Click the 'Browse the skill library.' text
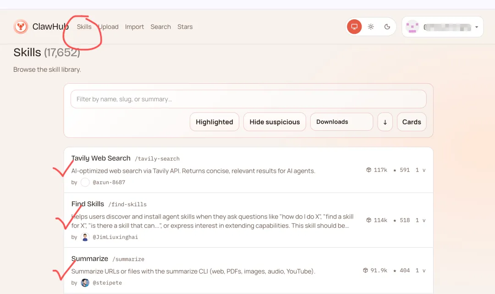This screenshot has height=294, width=495. [x=47, y=69]
